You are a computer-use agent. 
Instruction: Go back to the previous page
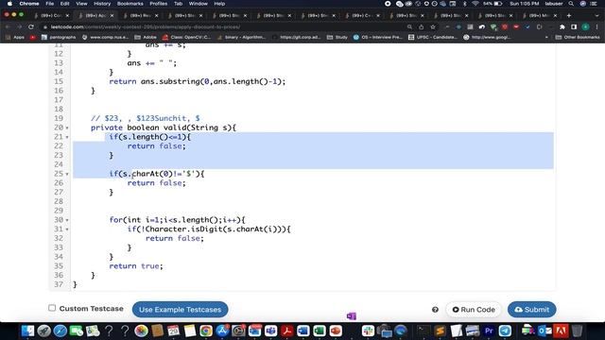(9, 27)
